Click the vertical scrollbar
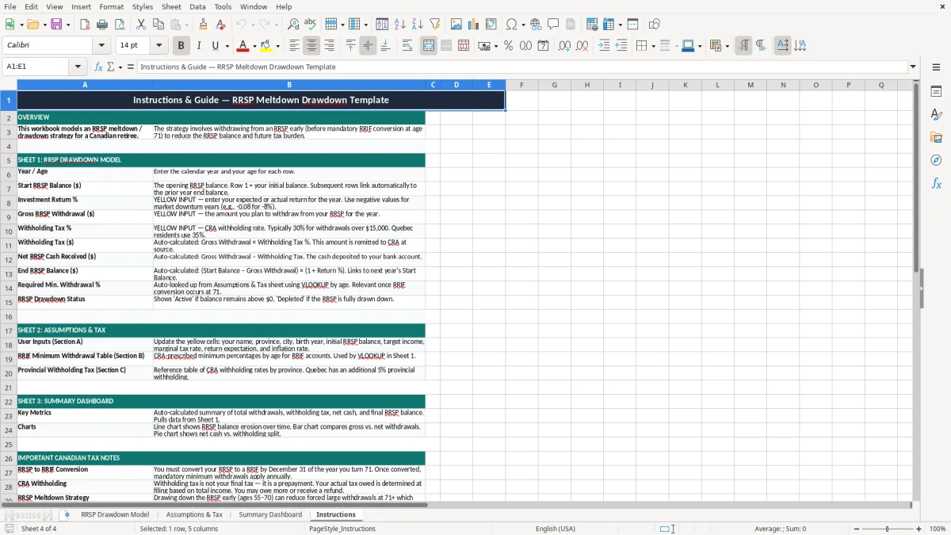 [916, 290]
